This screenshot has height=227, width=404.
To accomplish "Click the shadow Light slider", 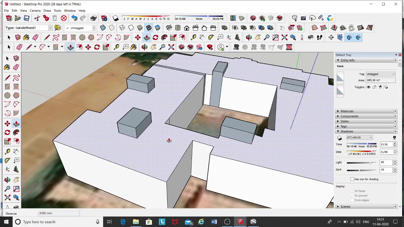I will click(361, 163).
